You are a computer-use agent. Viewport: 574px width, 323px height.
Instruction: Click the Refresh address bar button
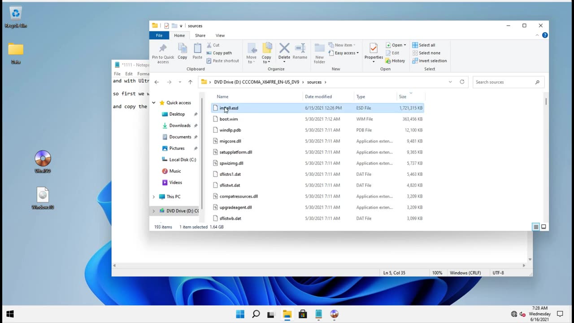coord(462,82)
